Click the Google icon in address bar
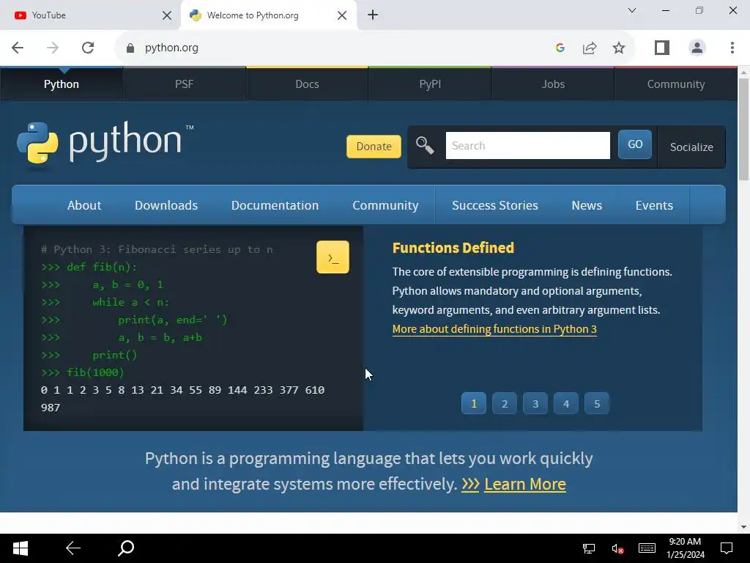 560,48
